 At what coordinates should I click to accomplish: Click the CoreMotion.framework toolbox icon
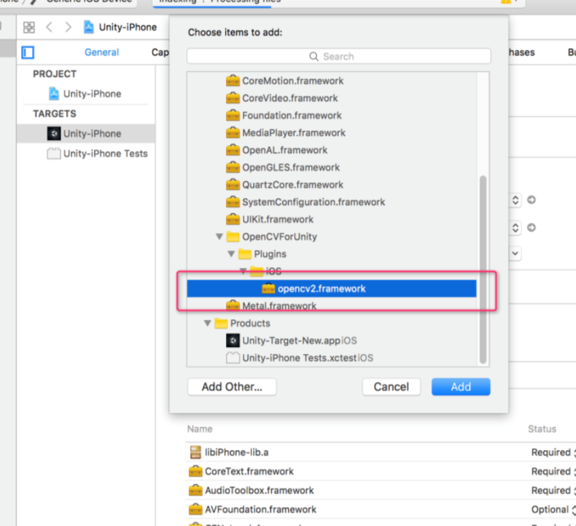pyautogui.click(x=233, y=81)
